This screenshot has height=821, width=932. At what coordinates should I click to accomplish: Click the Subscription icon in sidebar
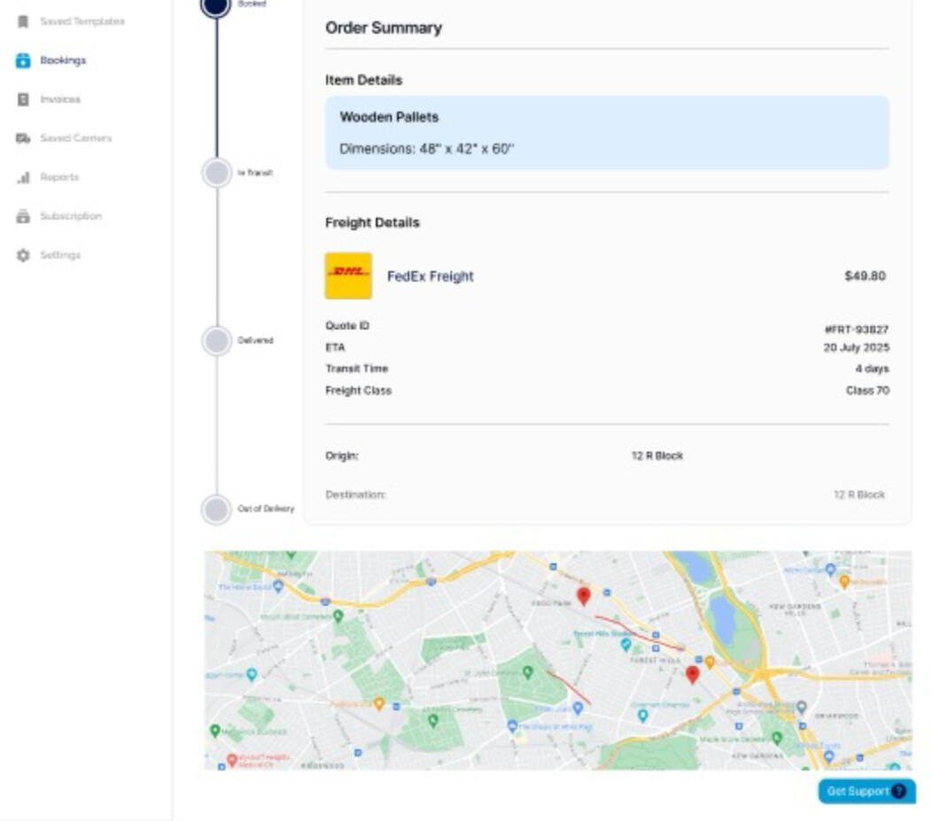23,216
